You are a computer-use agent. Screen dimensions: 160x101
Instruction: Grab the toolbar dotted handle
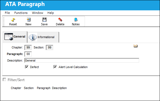(4, 22)
